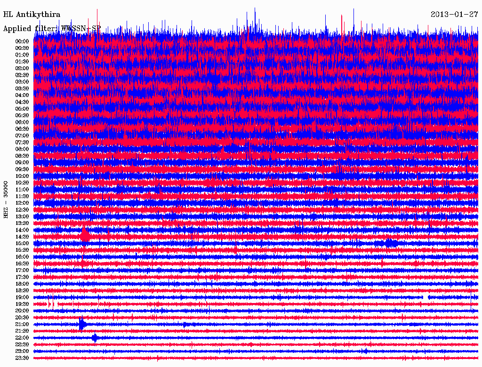Click the 07:30 time label
The width and height of the screenshot is (482, 367).
point(22,142)
